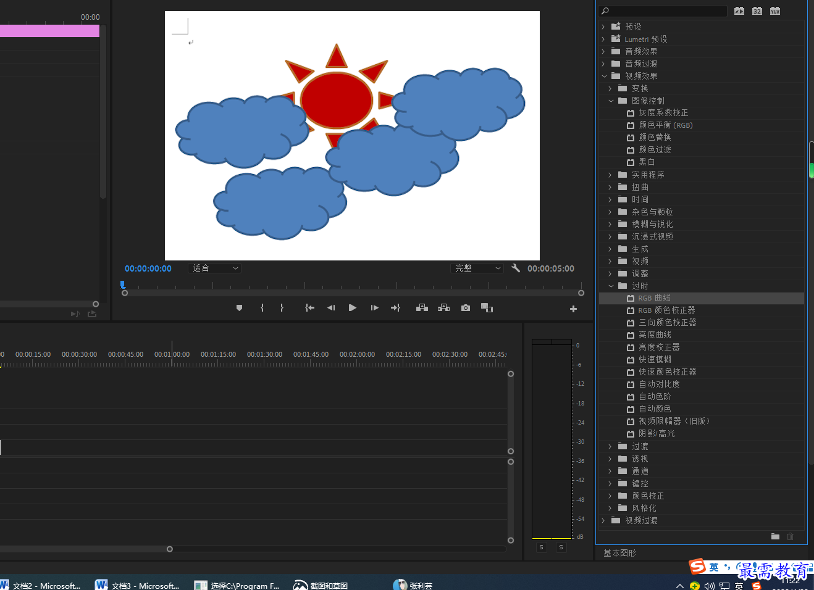Toggle accelerated effects filter icon
This screenshot has width=814, height=590.
coord(739,10)
